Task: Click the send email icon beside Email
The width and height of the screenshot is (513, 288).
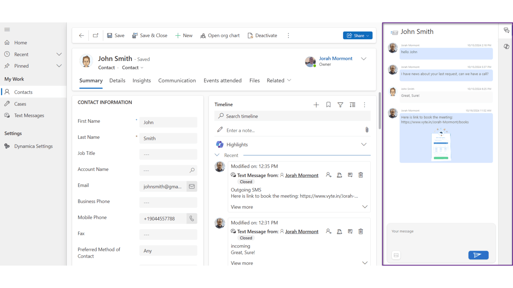Action: [192, 186]
